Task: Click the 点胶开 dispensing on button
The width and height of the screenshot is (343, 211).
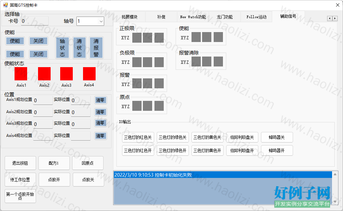Action: click(x=54, y=180)
